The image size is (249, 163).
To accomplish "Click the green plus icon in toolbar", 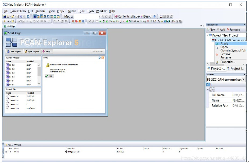I will 127,21.
